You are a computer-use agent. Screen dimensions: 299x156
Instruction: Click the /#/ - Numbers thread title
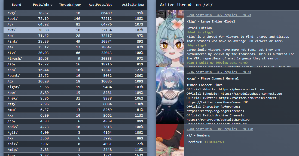click(x=198, y=135)
